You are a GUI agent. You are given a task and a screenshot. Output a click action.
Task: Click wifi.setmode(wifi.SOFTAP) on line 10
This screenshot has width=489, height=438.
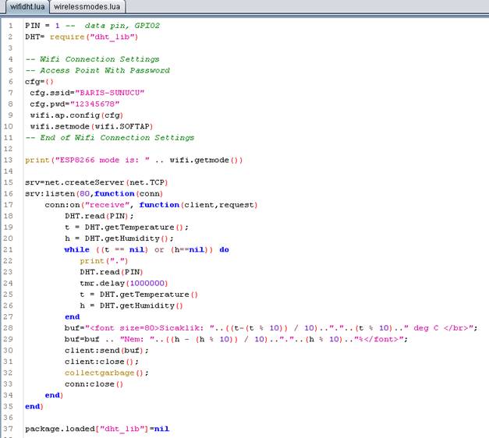[x=91, y=126]
